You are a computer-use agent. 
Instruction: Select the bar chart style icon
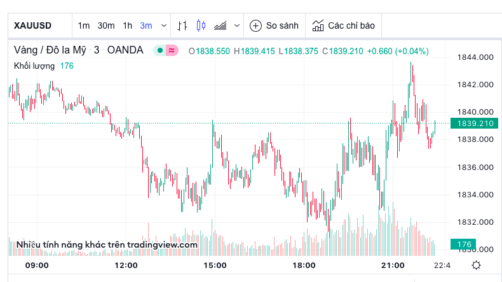[182, 25]
